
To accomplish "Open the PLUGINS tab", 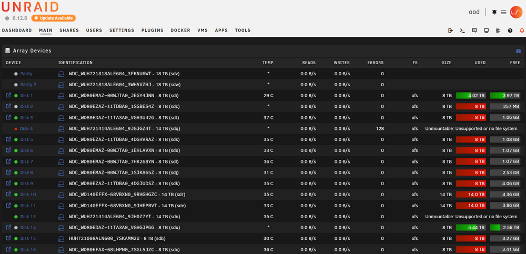I will pyautogui.click(x=153, y=30).
